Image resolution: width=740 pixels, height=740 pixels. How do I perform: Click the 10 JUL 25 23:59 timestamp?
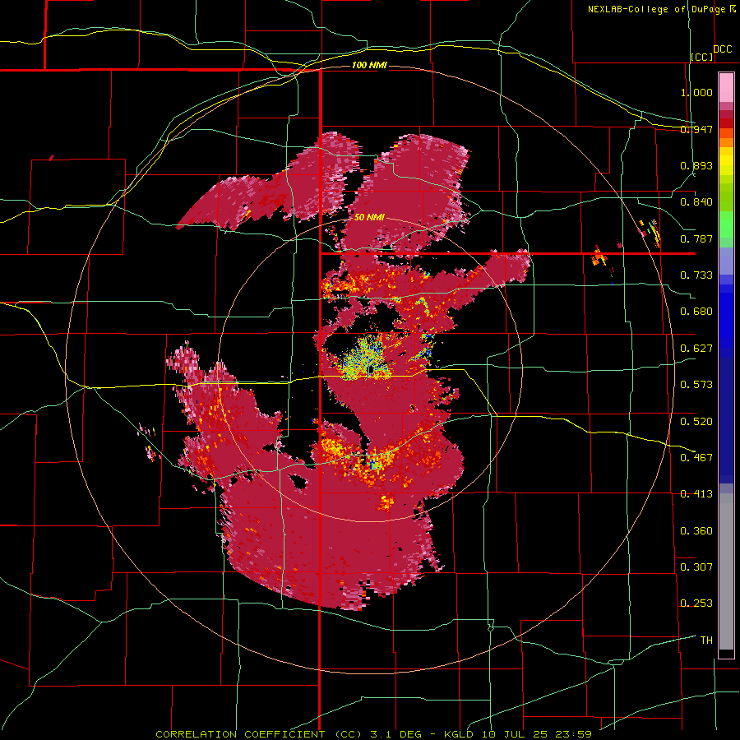click(x=537, y=734)
